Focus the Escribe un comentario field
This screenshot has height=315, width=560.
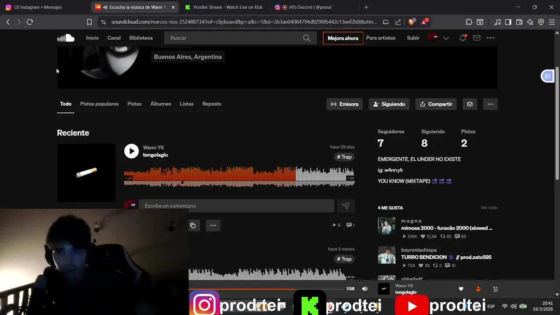236,206
